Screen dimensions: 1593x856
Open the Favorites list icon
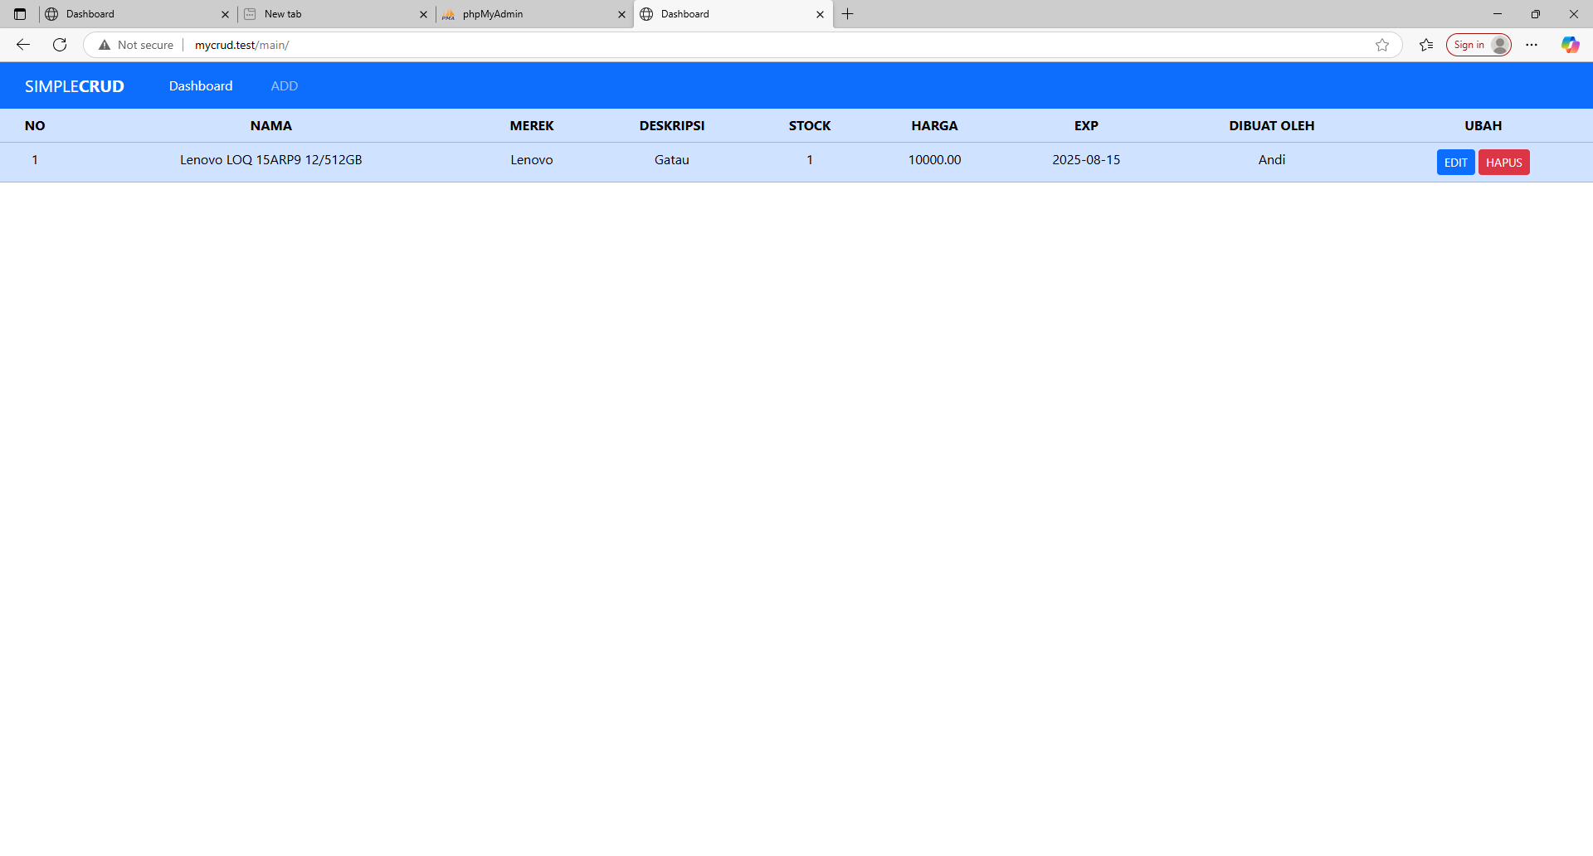[x=1426, y=45]
